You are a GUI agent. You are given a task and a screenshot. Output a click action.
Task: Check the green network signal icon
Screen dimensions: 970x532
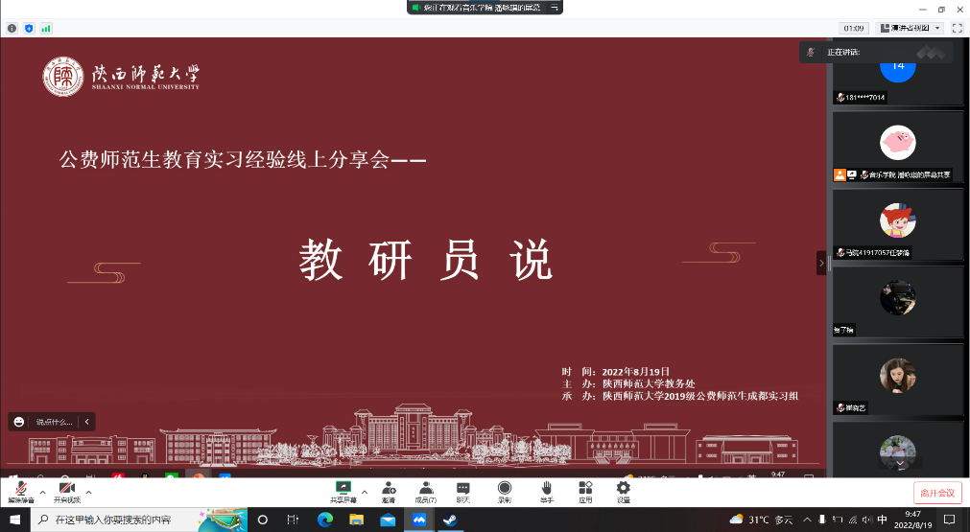tap(46, 28)
